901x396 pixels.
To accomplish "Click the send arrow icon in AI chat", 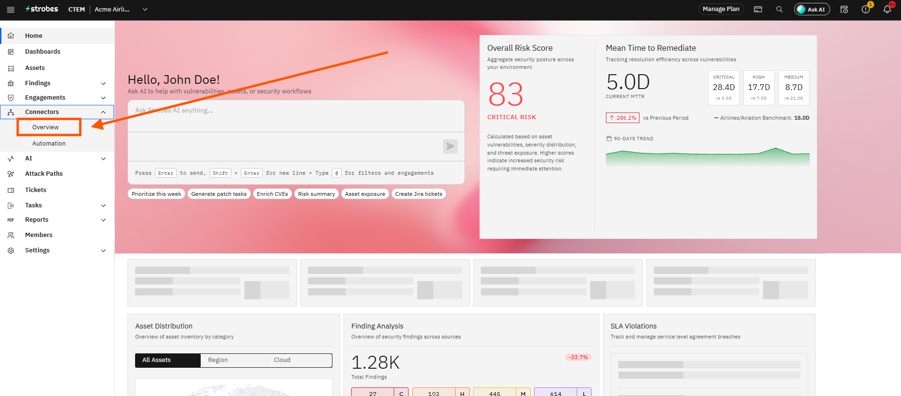I will coord(450,147).
